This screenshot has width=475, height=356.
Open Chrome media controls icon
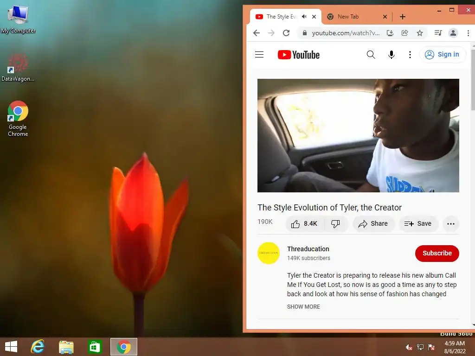438,33
